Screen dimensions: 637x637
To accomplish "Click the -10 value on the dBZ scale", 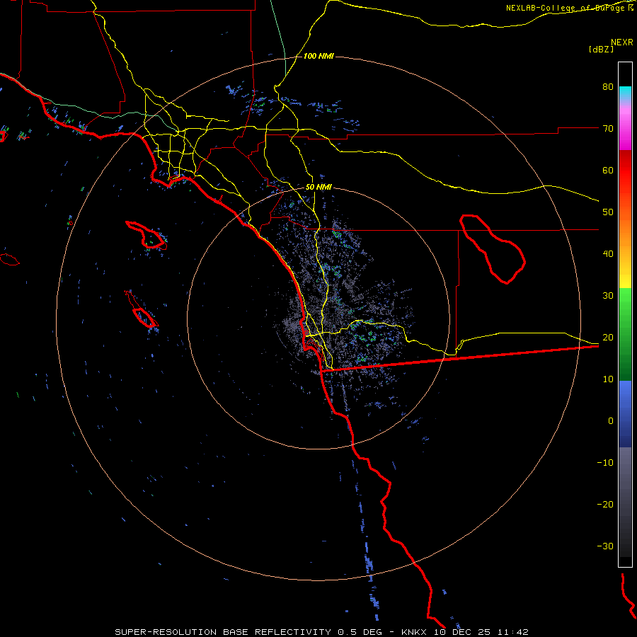I will [x=605, y=463].
